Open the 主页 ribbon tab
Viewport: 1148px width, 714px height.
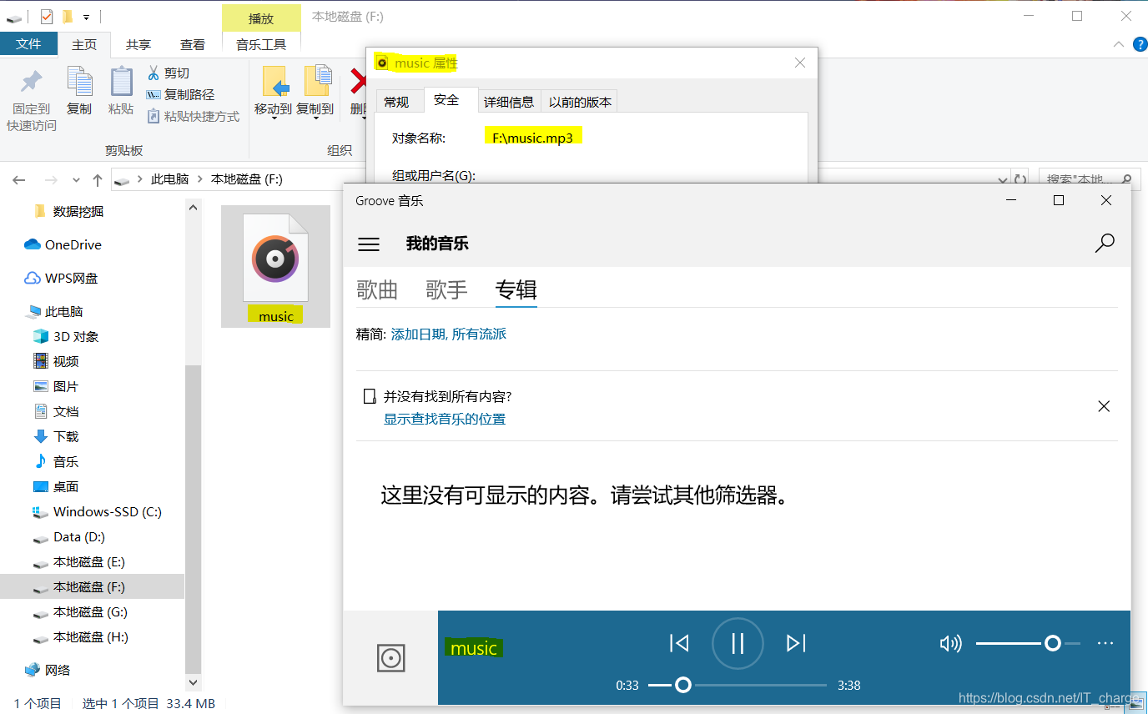click(x=84, y=44)
